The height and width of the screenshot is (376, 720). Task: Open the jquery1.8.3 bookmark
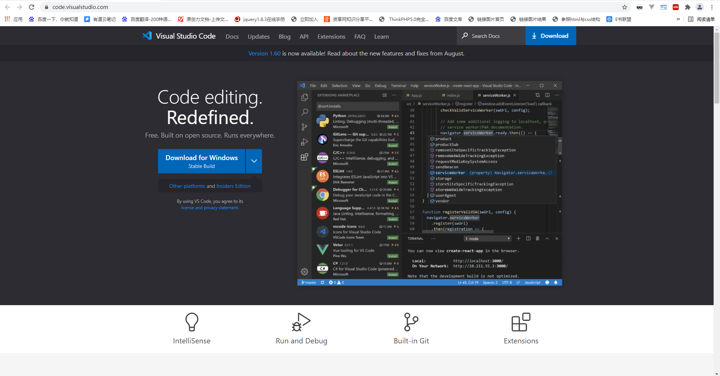[259, 19]
